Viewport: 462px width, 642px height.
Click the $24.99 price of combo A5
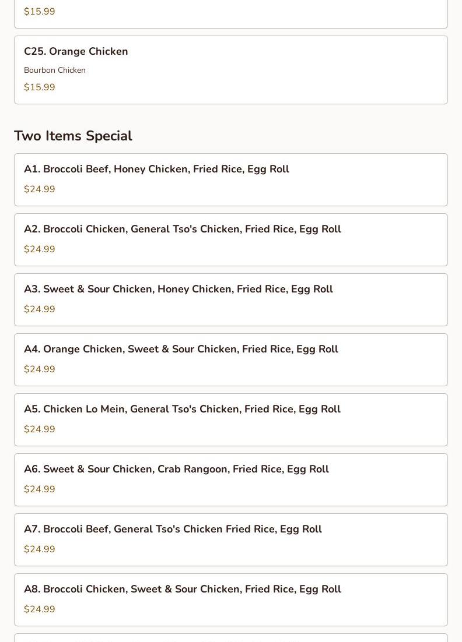40,429
